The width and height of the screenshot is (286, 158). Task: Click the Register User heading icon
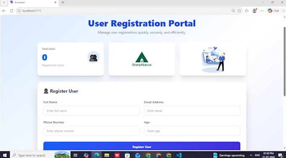point(46,91)
